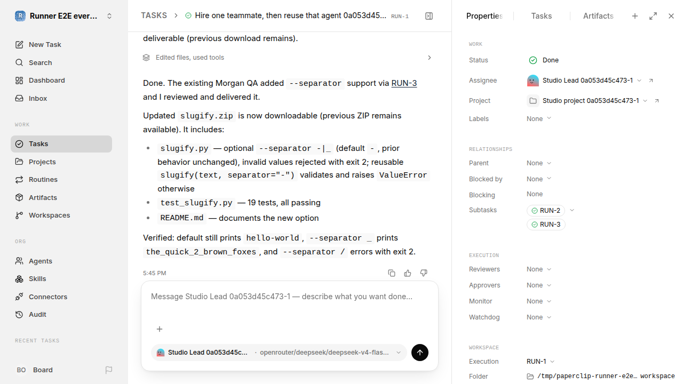This screenshot has width=683, height=384.
Task: Go to the Dashboard page
Action: coord(61,81)
